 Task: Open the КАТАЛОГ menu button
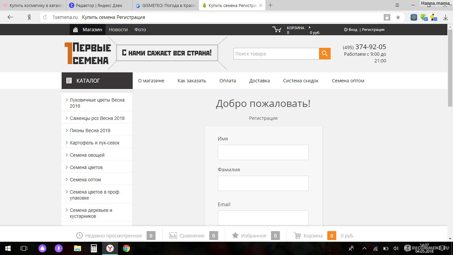[97, 81]
